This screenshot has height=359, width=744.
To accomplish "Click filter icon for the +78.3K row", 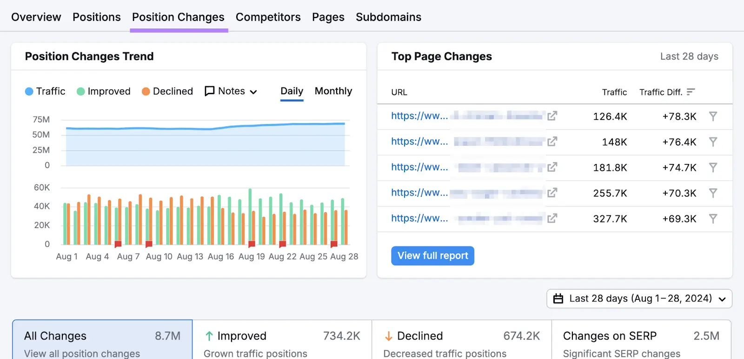I will (x=713, y=116).
